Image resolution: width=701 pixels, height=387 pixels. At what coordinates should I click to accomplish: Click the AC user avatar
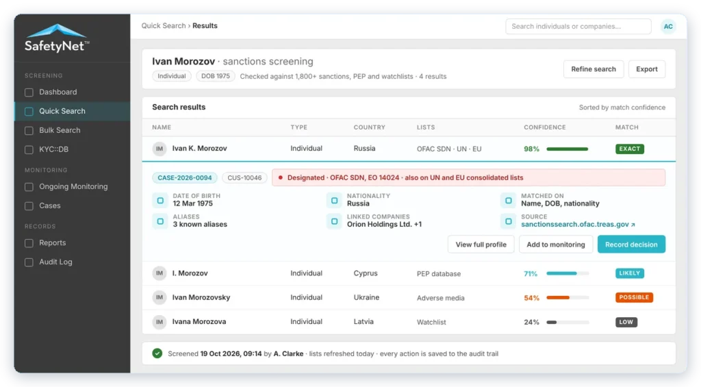coord(668,27)
